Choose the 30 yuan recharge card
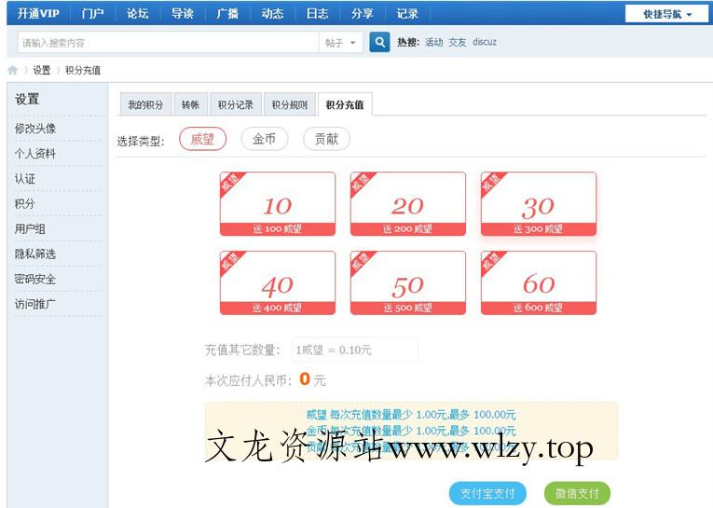713x508 pixels. tap(539, 204)
